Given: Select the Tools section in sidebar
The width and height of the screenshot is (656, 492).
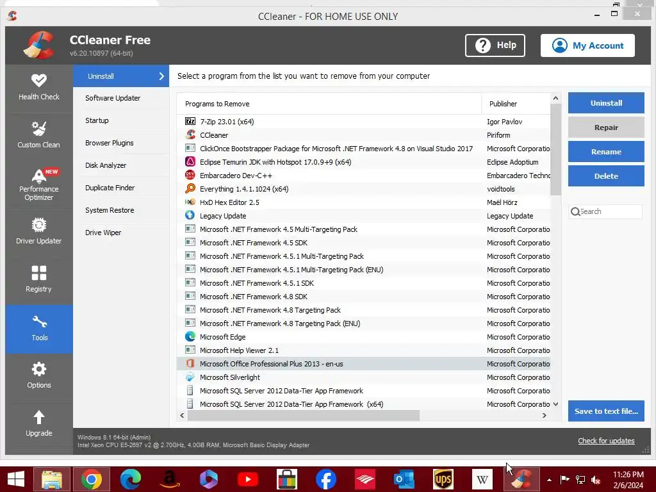Looking at the screenshot, I should point(39,329).
